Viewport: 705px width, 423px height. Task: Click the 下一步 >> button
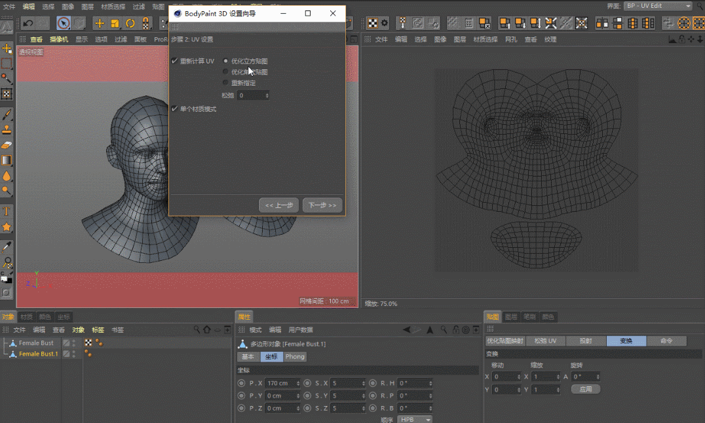pyautogui.click(x=322, y=205)
